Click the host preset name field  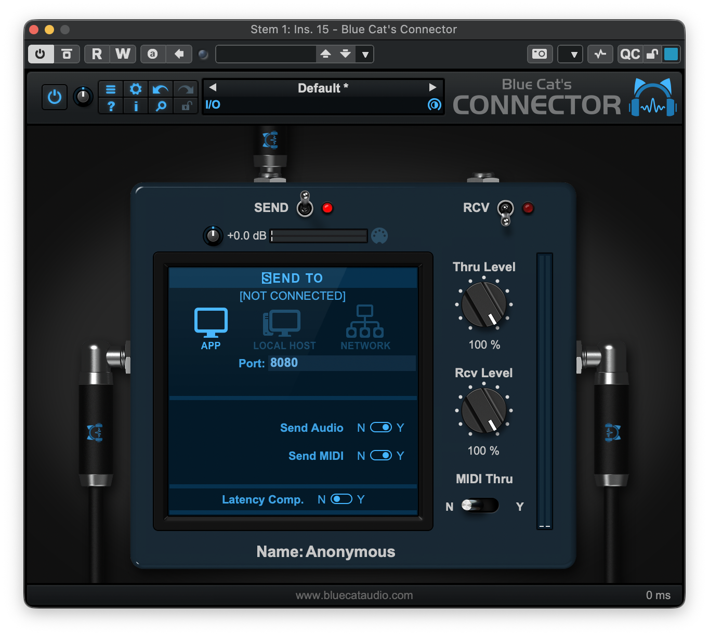pos(266,54)
